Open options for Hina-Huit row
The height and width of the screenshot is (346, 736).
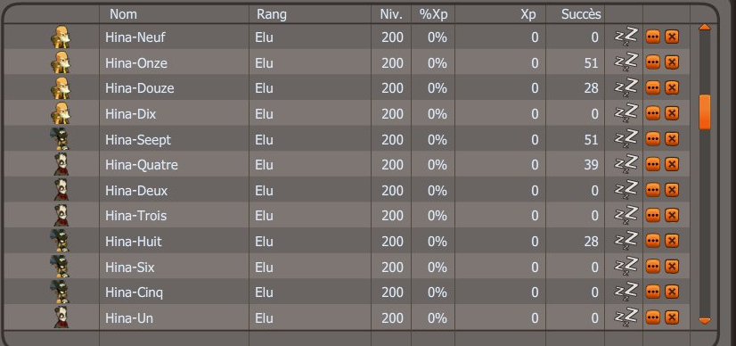point(653,242)
